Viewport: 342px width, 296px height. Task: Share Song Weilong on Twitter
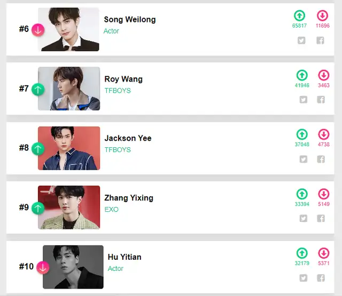pos(301,40)
